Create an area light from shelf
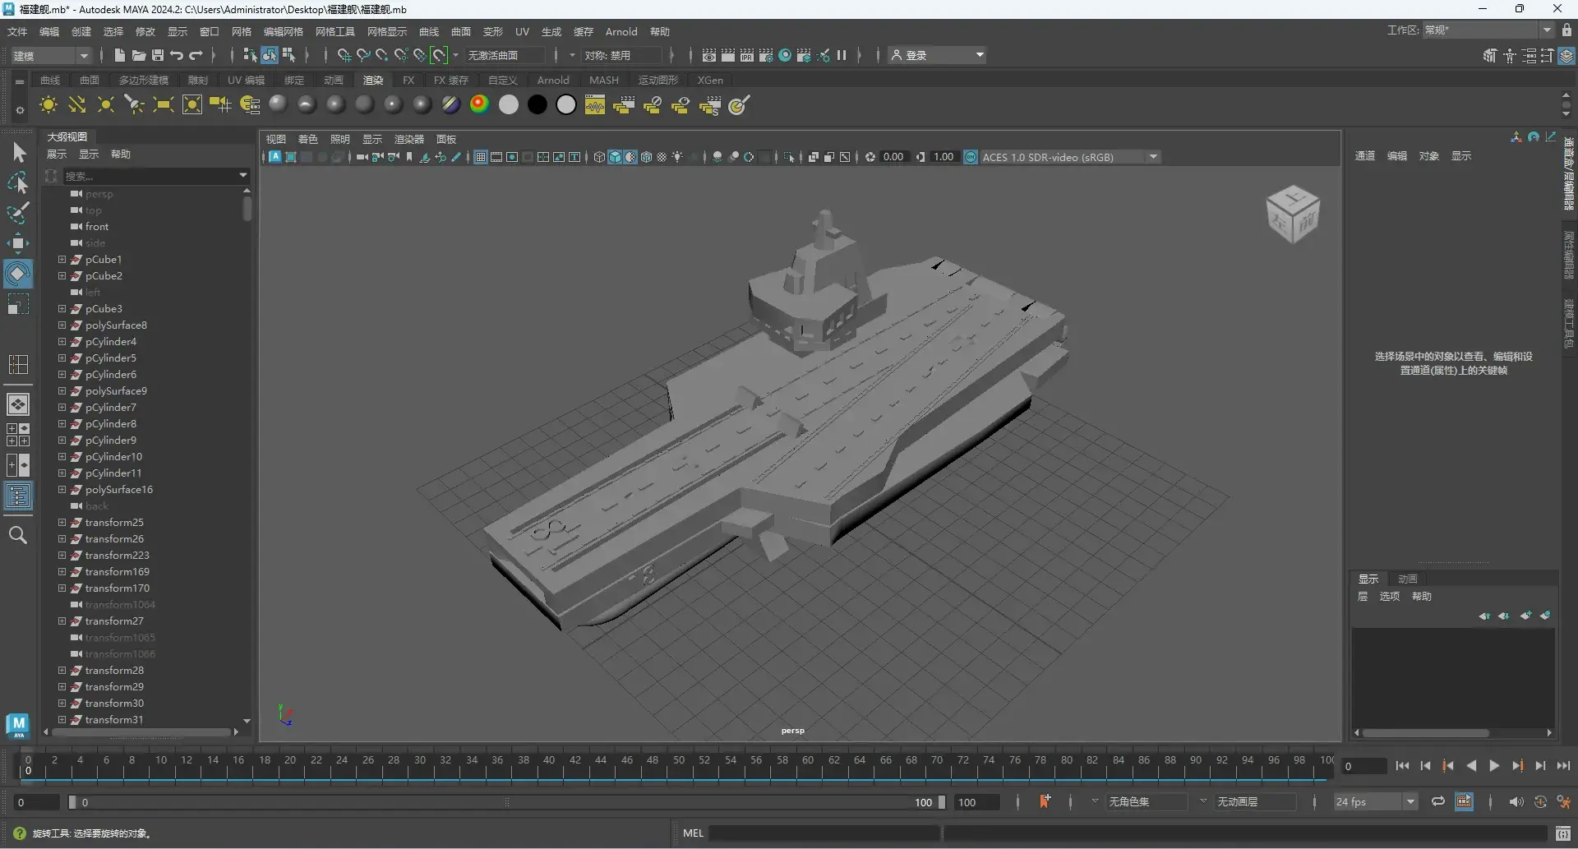1578x849 pixels. click(x=164, y=105)
